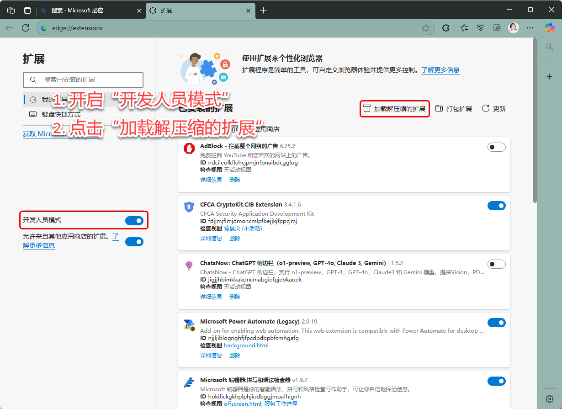Open the favorites list icon
Image resolution: width=562 pixels, height=409 pixels.
pos(464,28)
